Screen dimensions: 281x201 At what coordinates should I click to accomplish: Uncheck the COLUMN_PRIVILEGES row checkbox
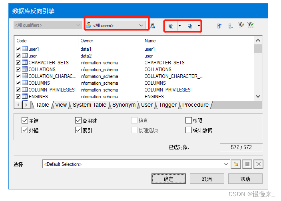coord(18,90)
